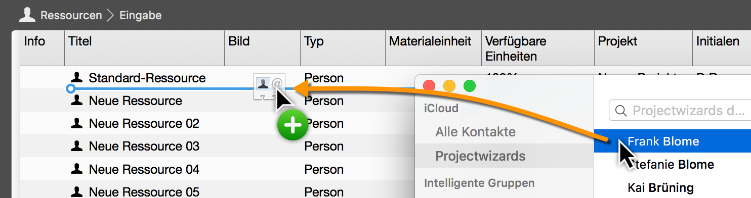Screen dimensions: 751x198
Task: Click the Ressourcen breadcrumb person icon
Action: [27, 15]
